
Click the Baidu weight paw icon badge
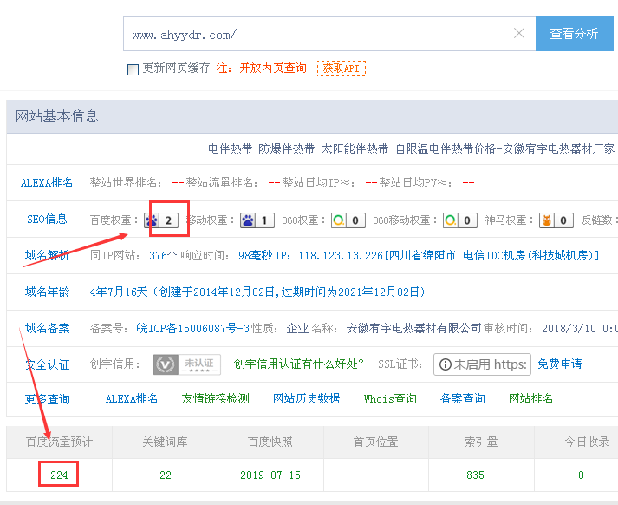[153, 220]
